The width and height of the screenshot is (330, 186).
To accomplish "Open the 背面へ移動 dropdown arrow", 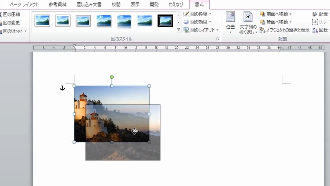I will (x=290, y=22).
